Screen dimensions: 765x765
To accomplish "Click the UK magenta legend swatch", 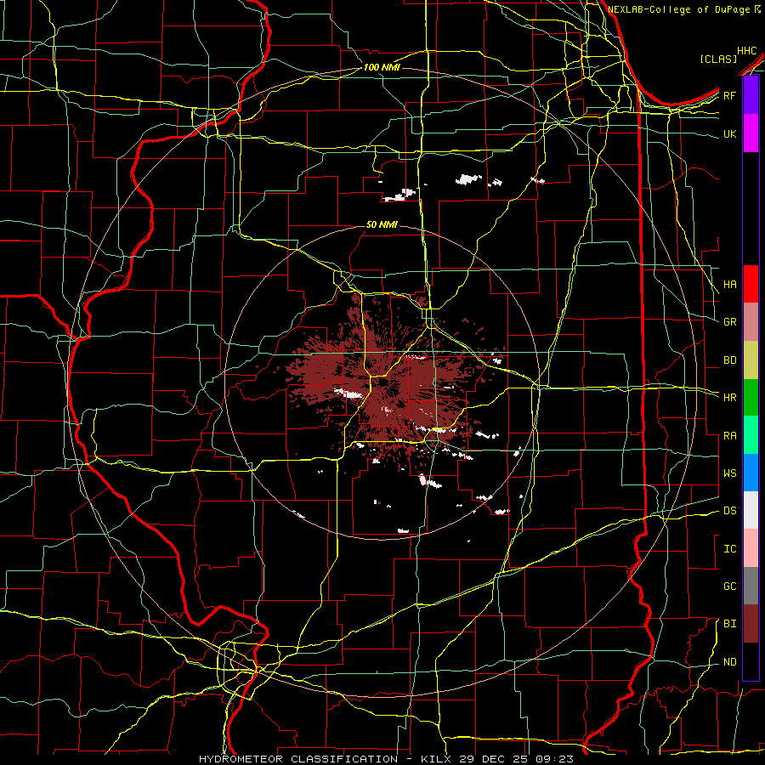I will (x=751, y=133).
